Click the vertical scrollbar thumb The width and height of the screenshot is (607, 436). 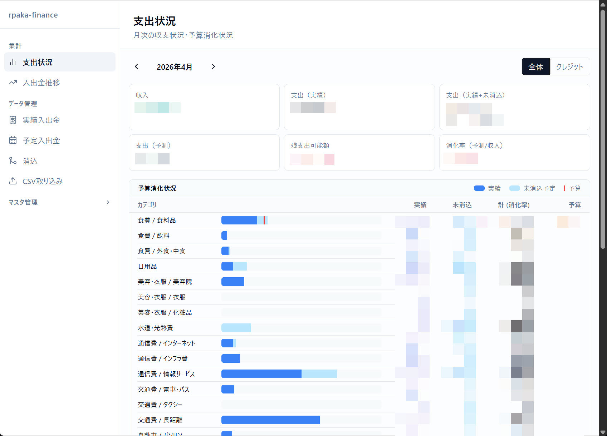[x=603, y=129]
